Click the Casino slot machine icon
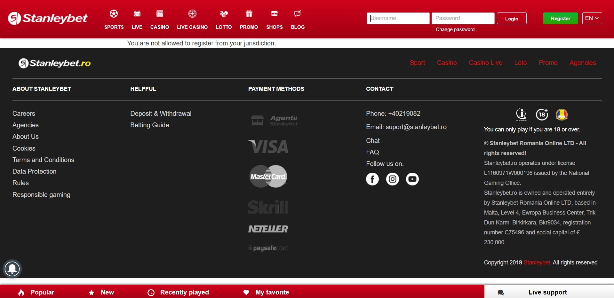Screen dimensions: 614x298 click(160, 13)
